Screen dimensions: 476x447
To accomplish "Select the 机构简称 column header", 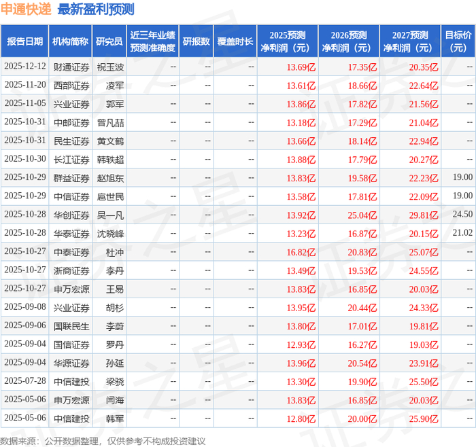I will (71, 41).
